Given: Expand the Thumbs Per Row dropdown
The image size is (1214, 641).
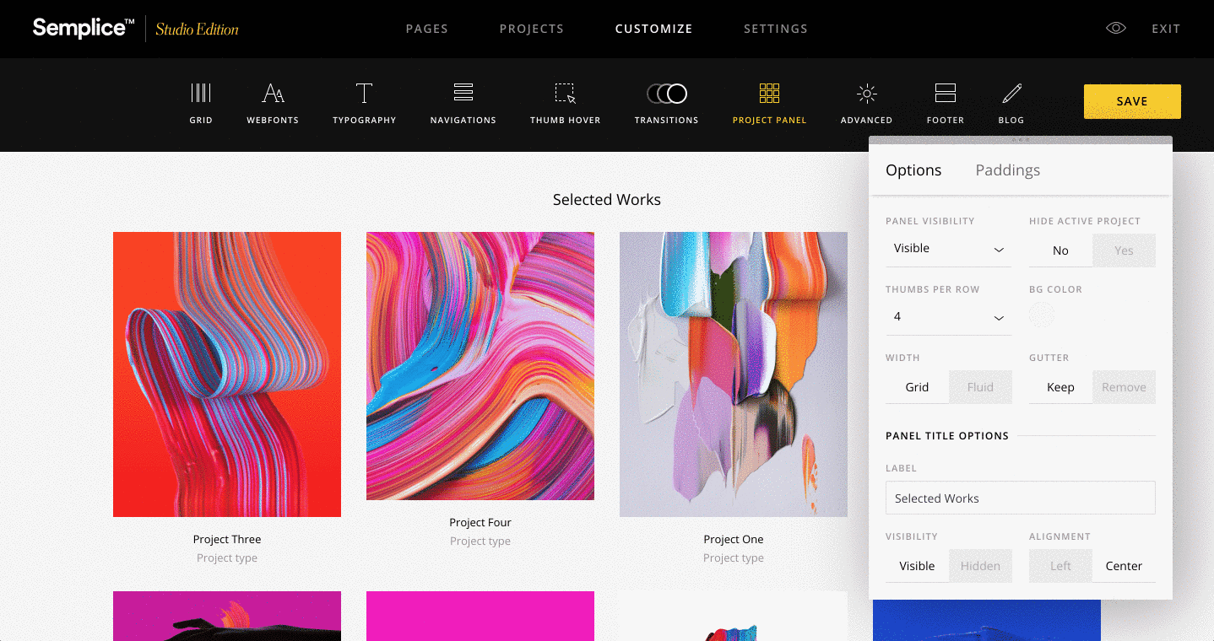Looking at the screenshot, I should pos(948,316).
